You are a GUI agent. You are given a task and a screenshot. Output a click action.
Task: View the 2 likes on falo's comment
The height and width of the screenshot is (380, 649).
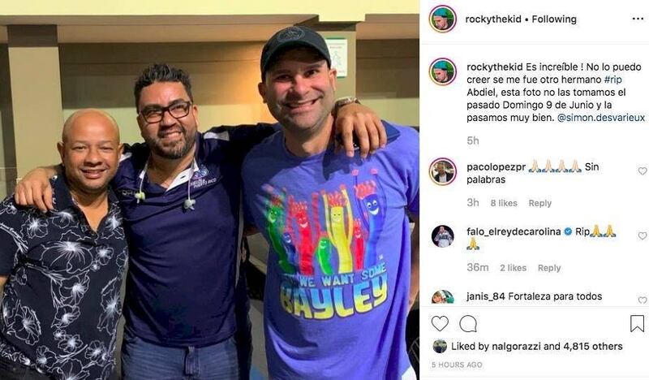[x=513, y=268]
